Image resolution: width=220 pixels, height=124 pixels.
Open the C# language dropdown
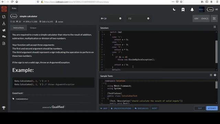111,18
